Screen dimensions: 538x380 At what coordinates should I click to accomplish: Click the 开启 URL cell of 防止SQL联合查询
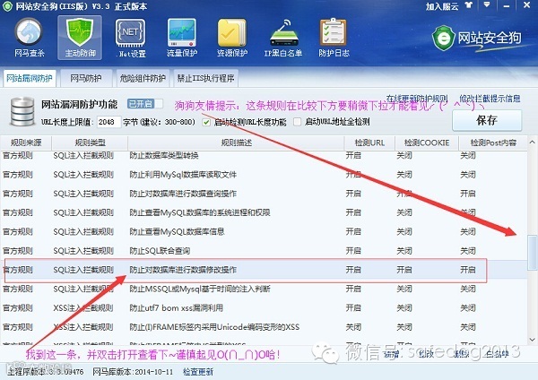[353, 251]
